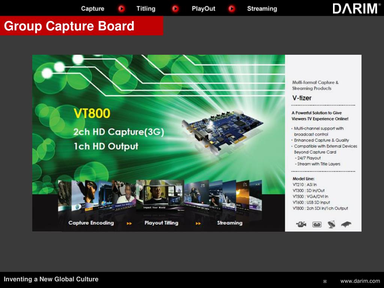Click the small square icon in footer
The width and height of the screenshot is (384, 288).
[x=325, y=281]
